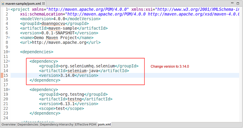Select the pom.xml source tab at bottom
This screenshot has width=243, height=128.
click(105, 124)
